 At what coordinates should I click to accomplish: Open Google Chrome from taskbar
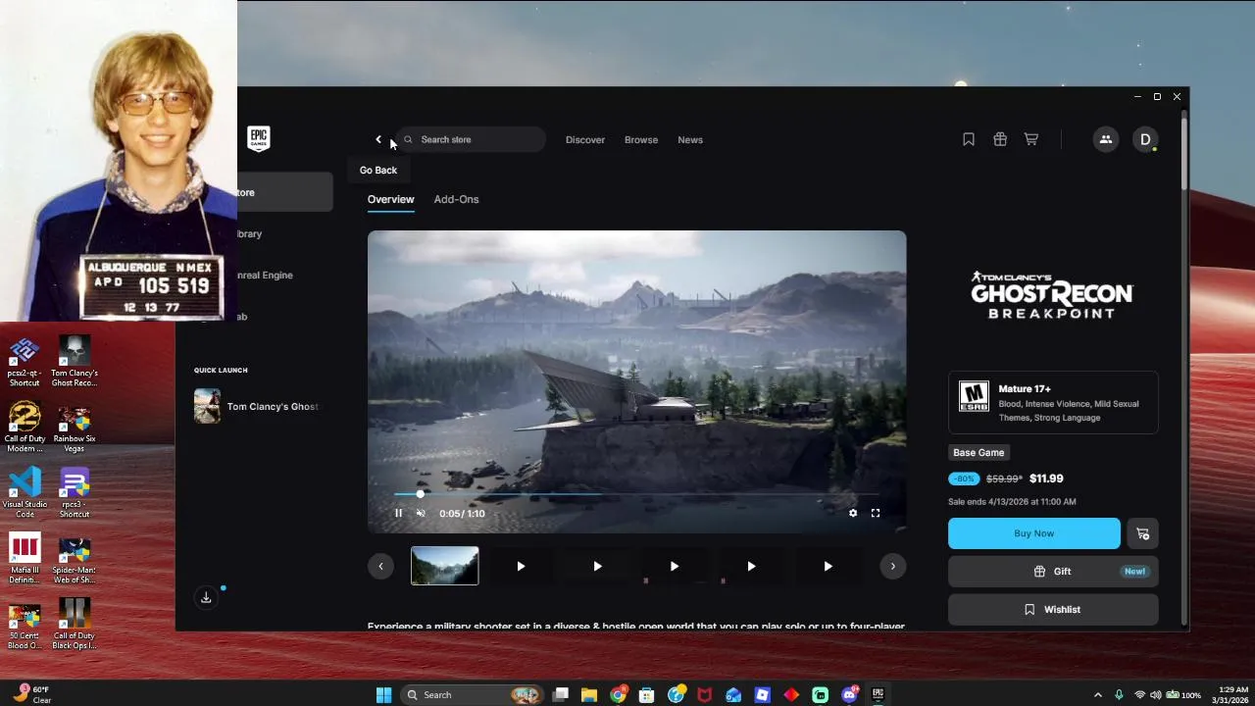click(618, 695)
